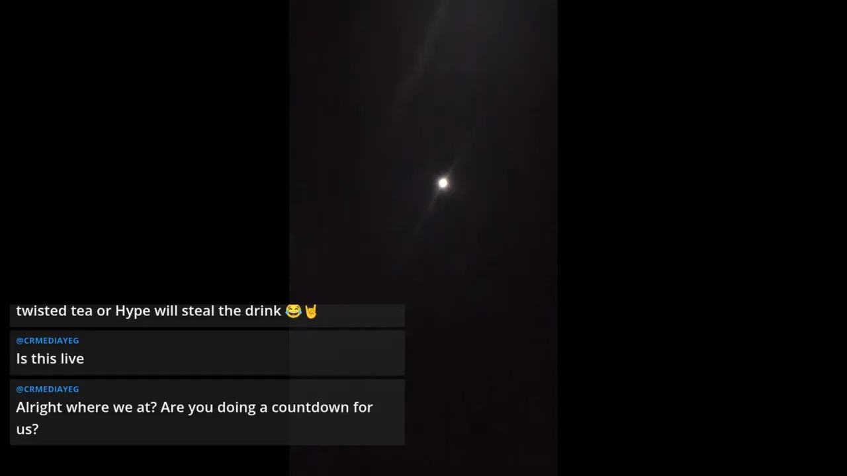Click the rock-on hand emoji

pos(311,311)
